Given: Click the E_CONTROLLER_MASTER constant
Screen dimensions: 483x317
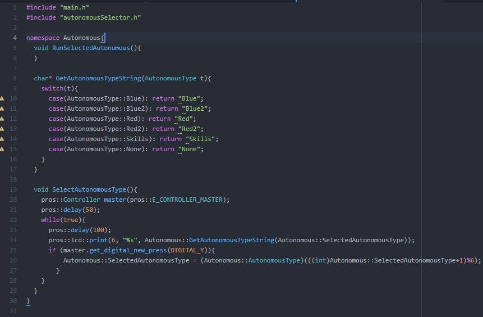Looking at the screenshot, I should pyautogui.click(x=187, y=200).
